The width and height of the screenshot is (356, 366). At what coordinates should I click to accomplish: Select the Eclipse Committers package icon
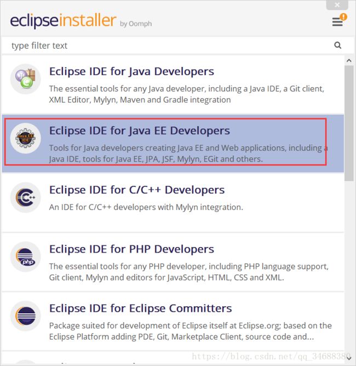(x=25, y=316)
